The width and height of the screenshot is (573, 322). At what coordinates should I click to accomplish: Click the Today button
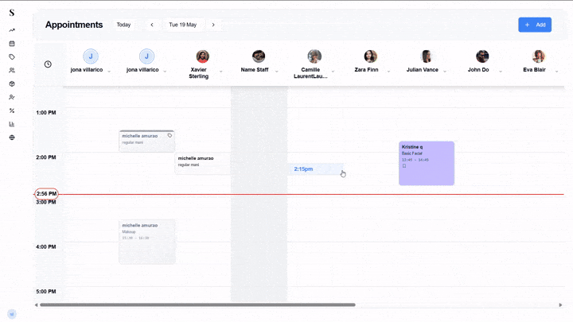(x=123, y=25)
